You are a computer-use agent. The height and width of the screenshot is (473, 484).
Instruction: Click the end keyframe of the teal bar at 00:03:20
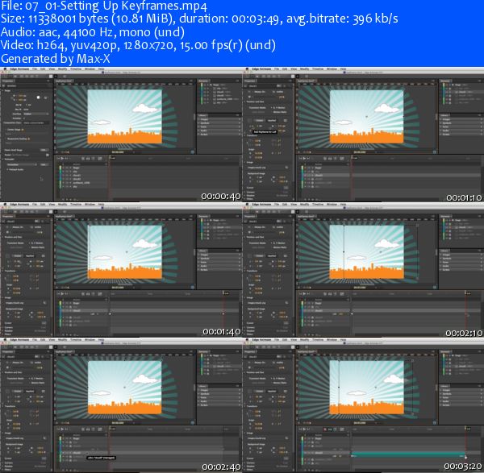point(465,457)
